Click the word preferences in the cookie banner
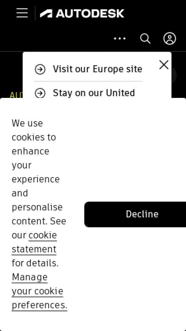 click(x=39, y=305)
